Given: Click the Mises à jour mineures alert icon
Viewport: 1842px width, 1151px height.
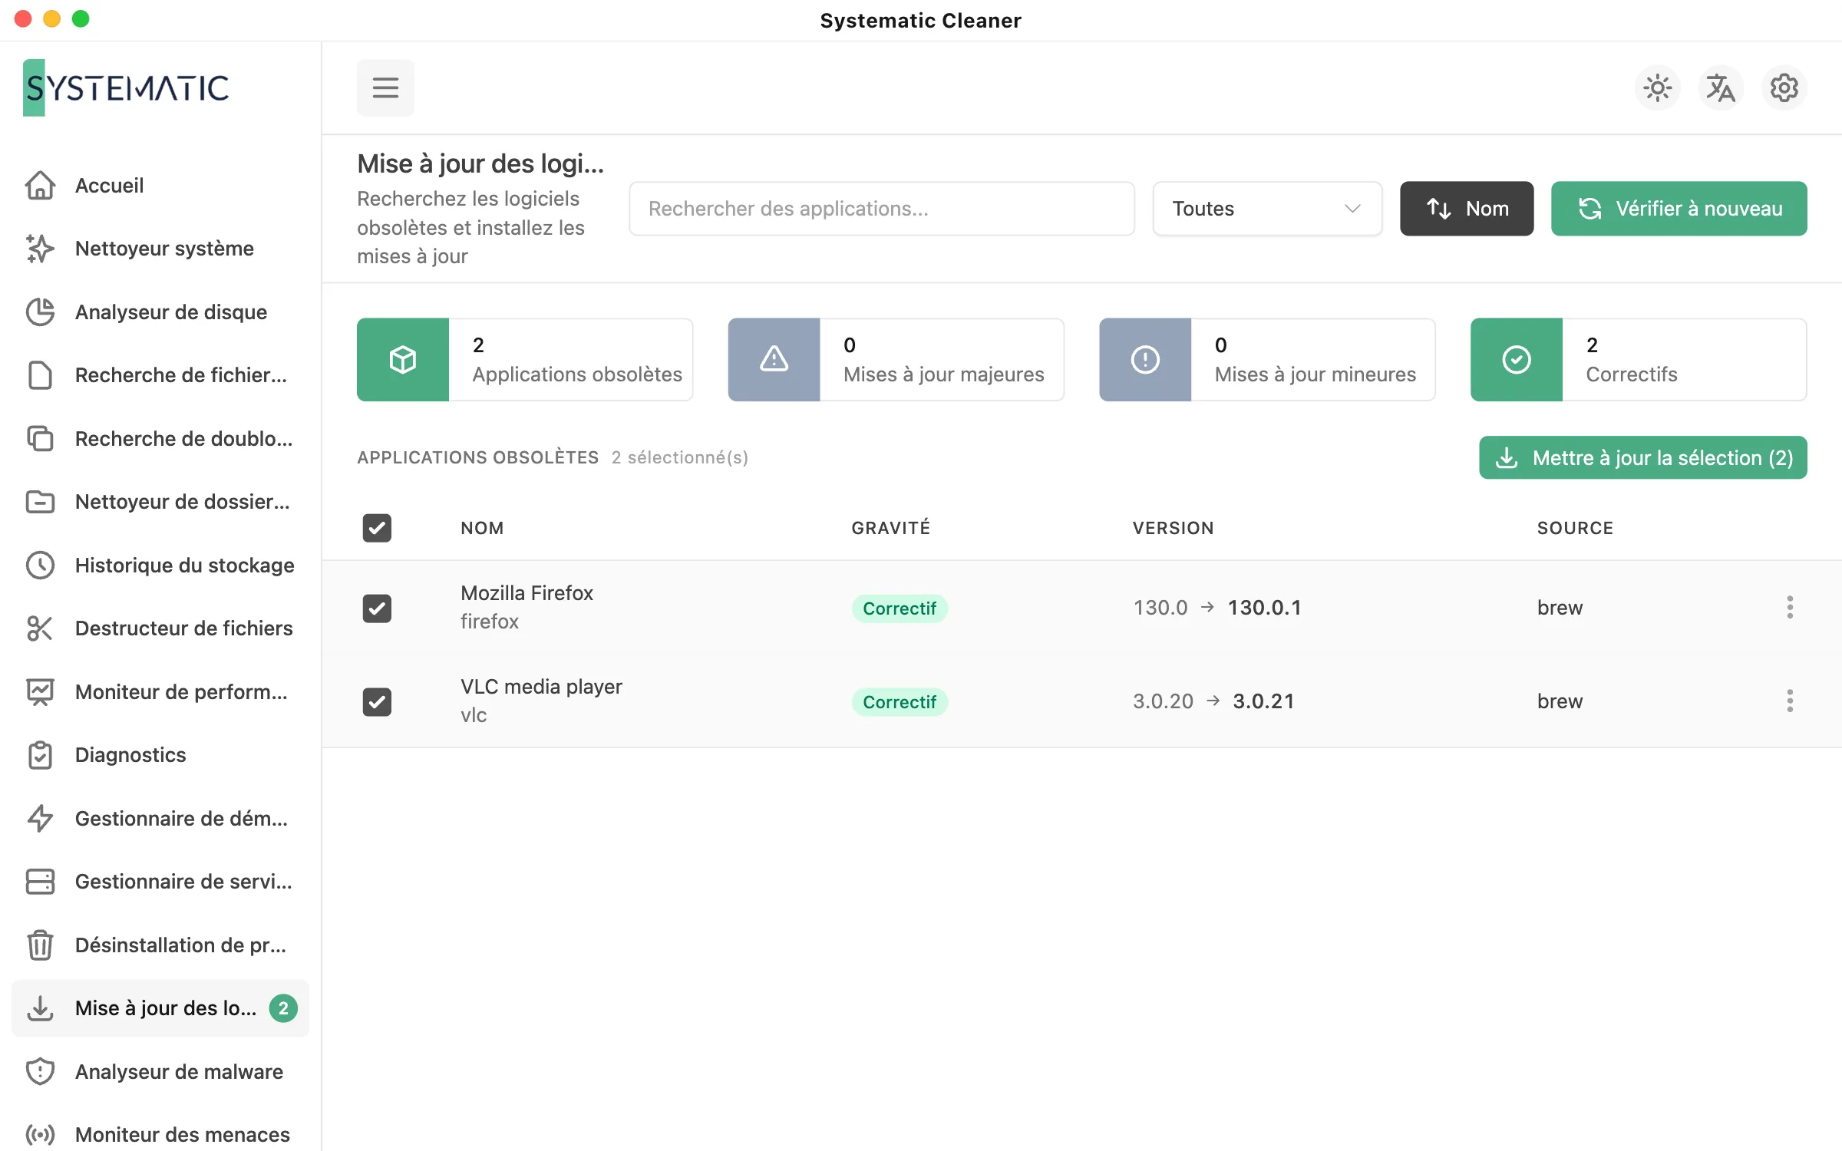Looking at the screenshot, I should coord(1145,359).
